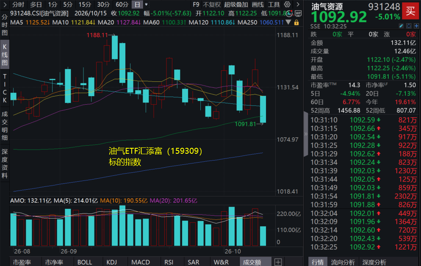Open the TICK side tab

coord(5,88)
